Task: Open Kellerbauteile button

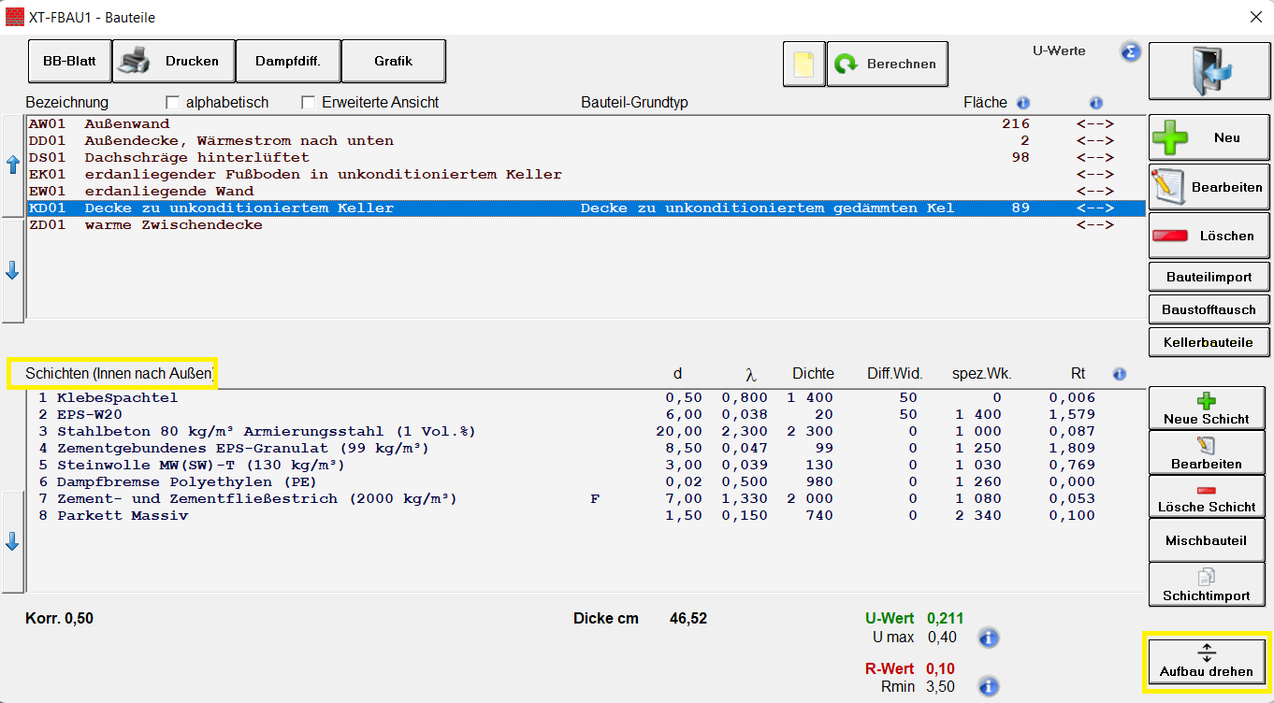Action: pos(1209,341)
